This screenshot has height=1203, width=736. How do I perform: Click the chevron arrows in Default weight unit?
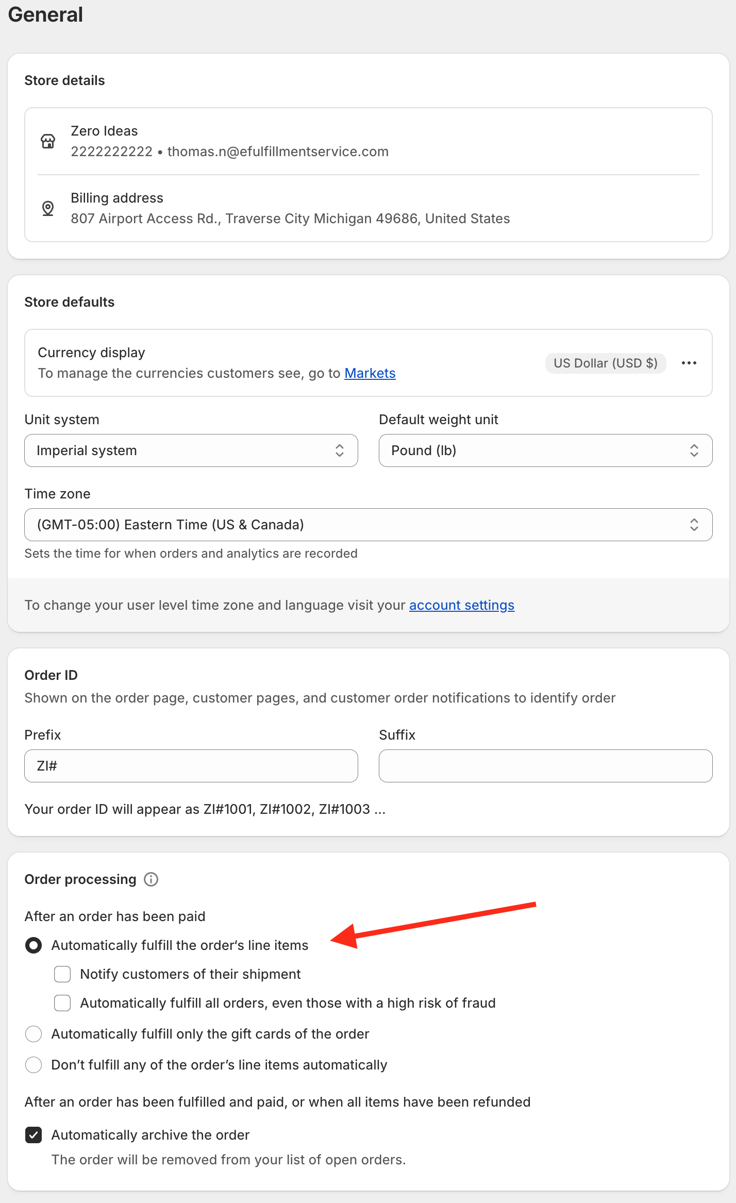[x=694, y=450]
